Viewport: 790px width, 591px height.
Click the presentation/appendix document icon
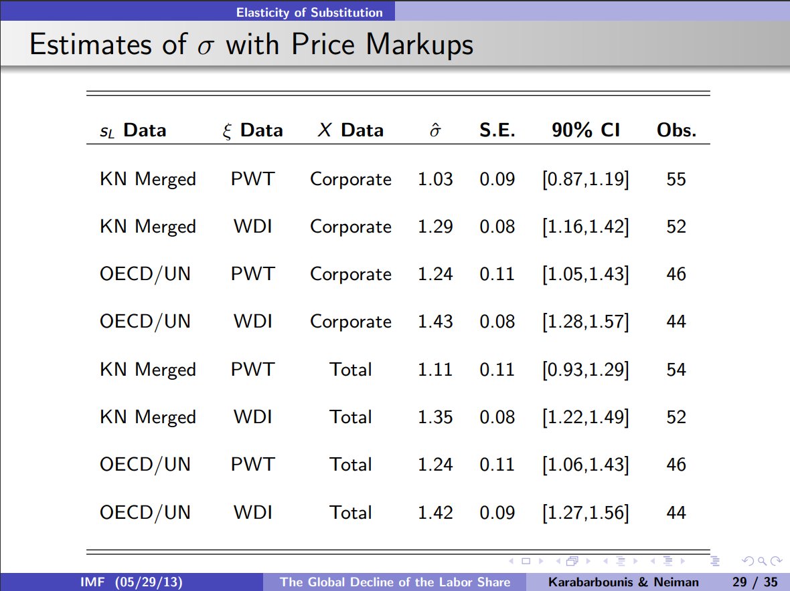pos(715,561)
